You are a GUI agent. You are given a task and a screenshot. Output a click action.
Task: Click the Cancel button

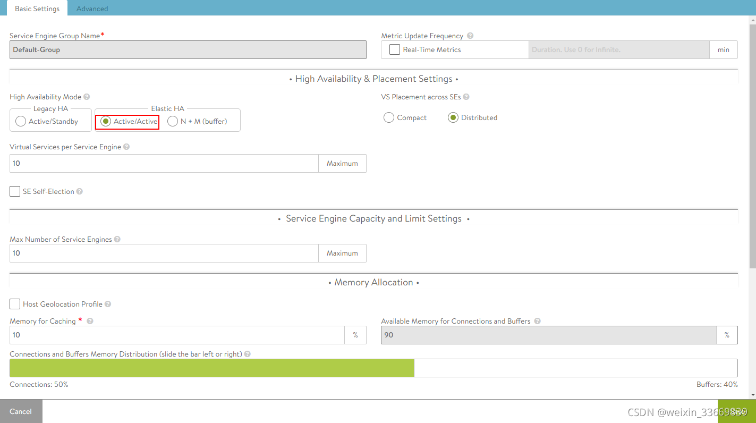(21, 411)
